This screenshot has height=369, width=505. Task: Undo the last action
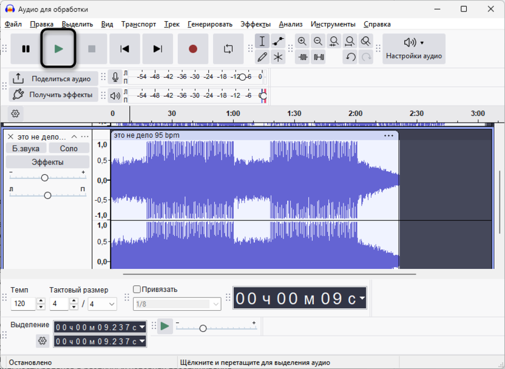[x=350, y=57]
